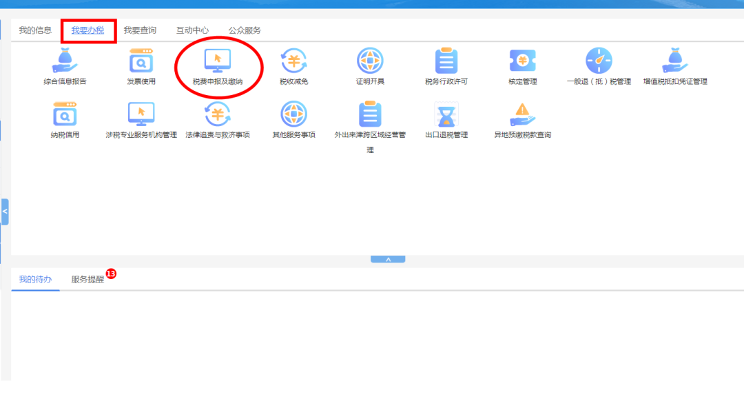Open 法律追责与救济事项 icon

(217, 114)
